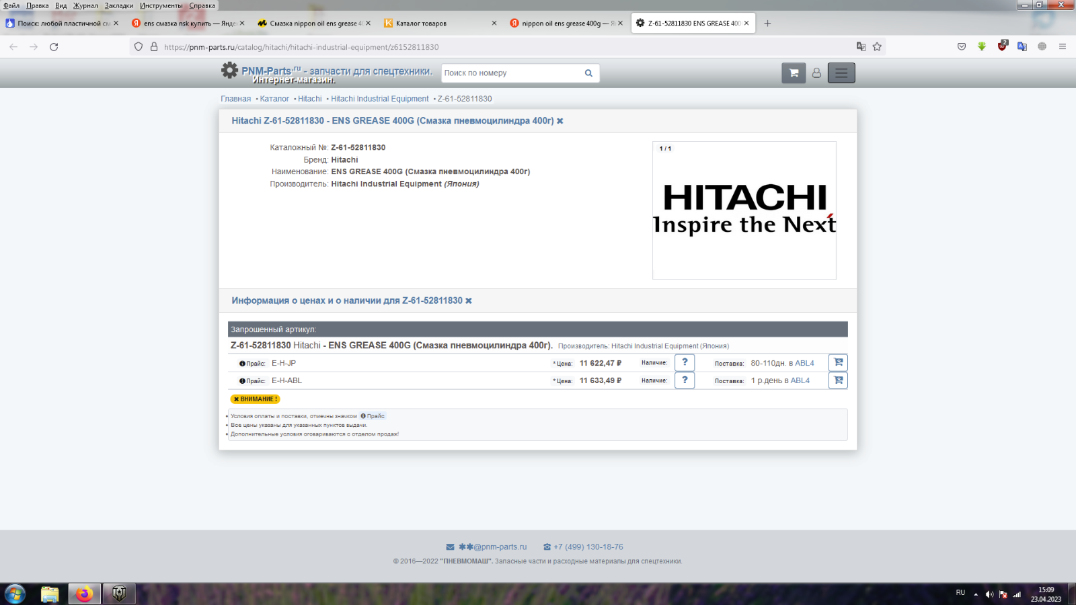Add E-H-ABL price offer to cart

click(838, 380)
